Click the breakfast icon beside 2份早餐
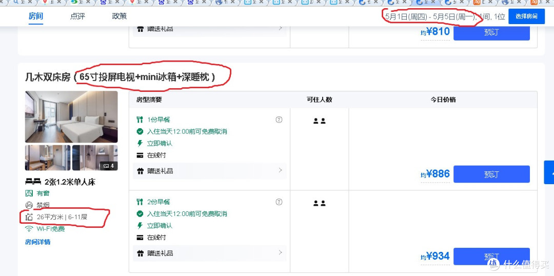 click(140, 202)
